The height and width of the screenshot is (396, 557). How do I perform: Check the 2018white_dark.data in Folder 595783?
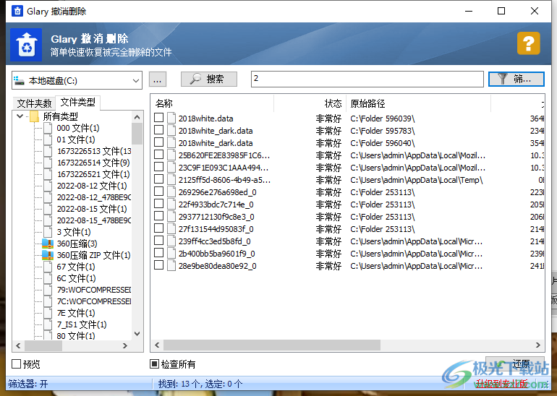point(159,130)
